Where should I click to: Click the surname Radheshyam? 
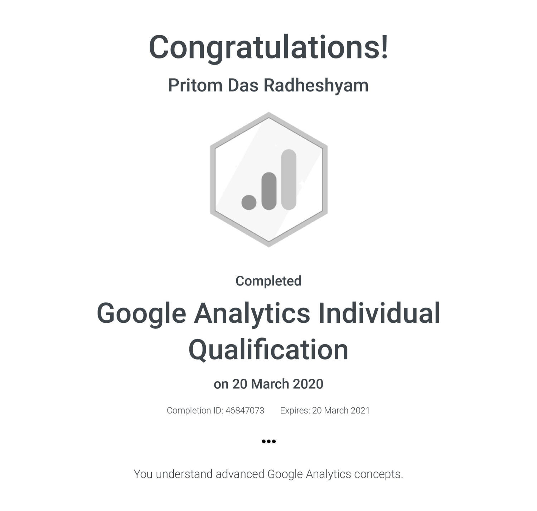point(316,85)
